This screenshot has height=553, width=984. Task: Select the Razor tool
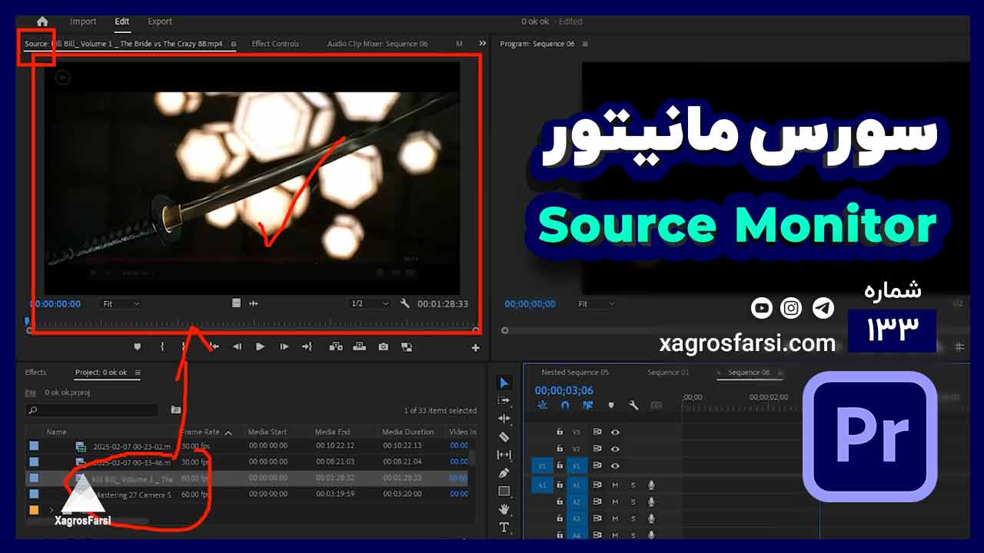[x=504, y=437]
